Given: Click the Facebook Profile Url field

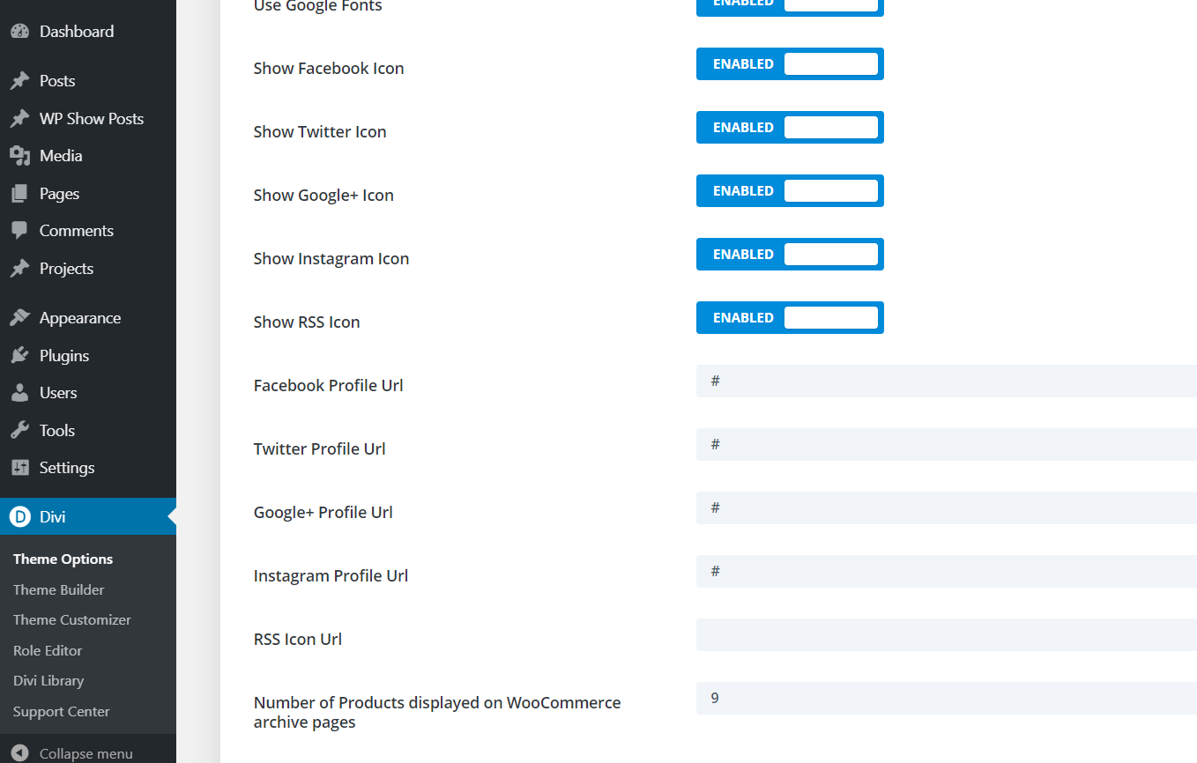Looking at the screenshot, I should [x=947, y=381].
